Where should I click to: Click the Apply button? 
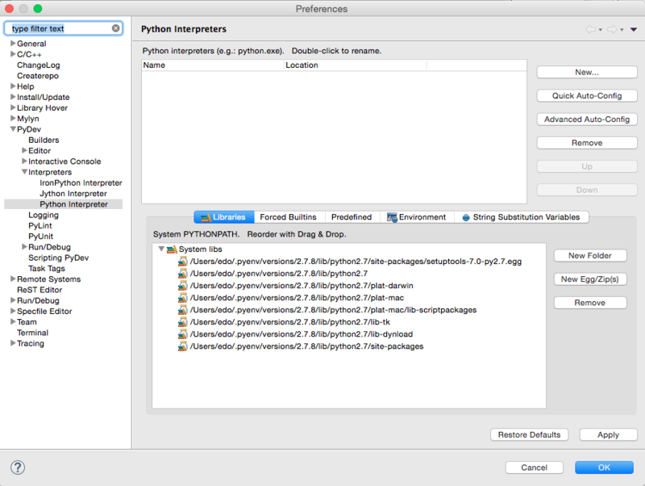pos(609,434)
